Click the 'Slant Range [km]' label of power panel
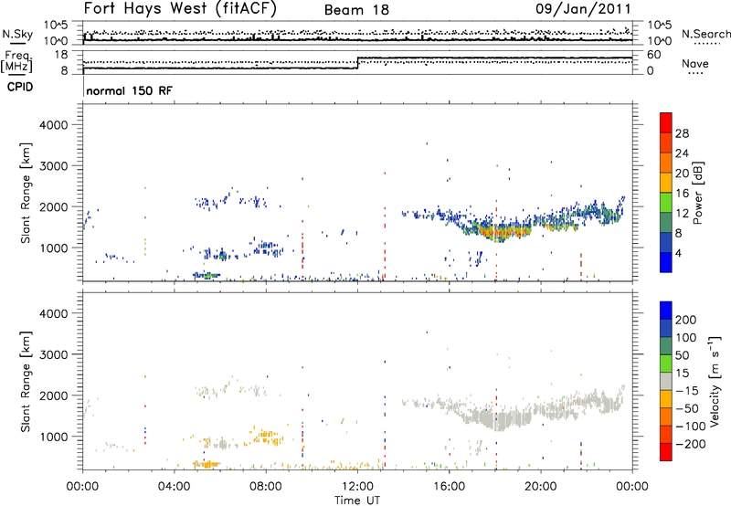The height and width of the screenshot is (506, 731). click(26, 193)
